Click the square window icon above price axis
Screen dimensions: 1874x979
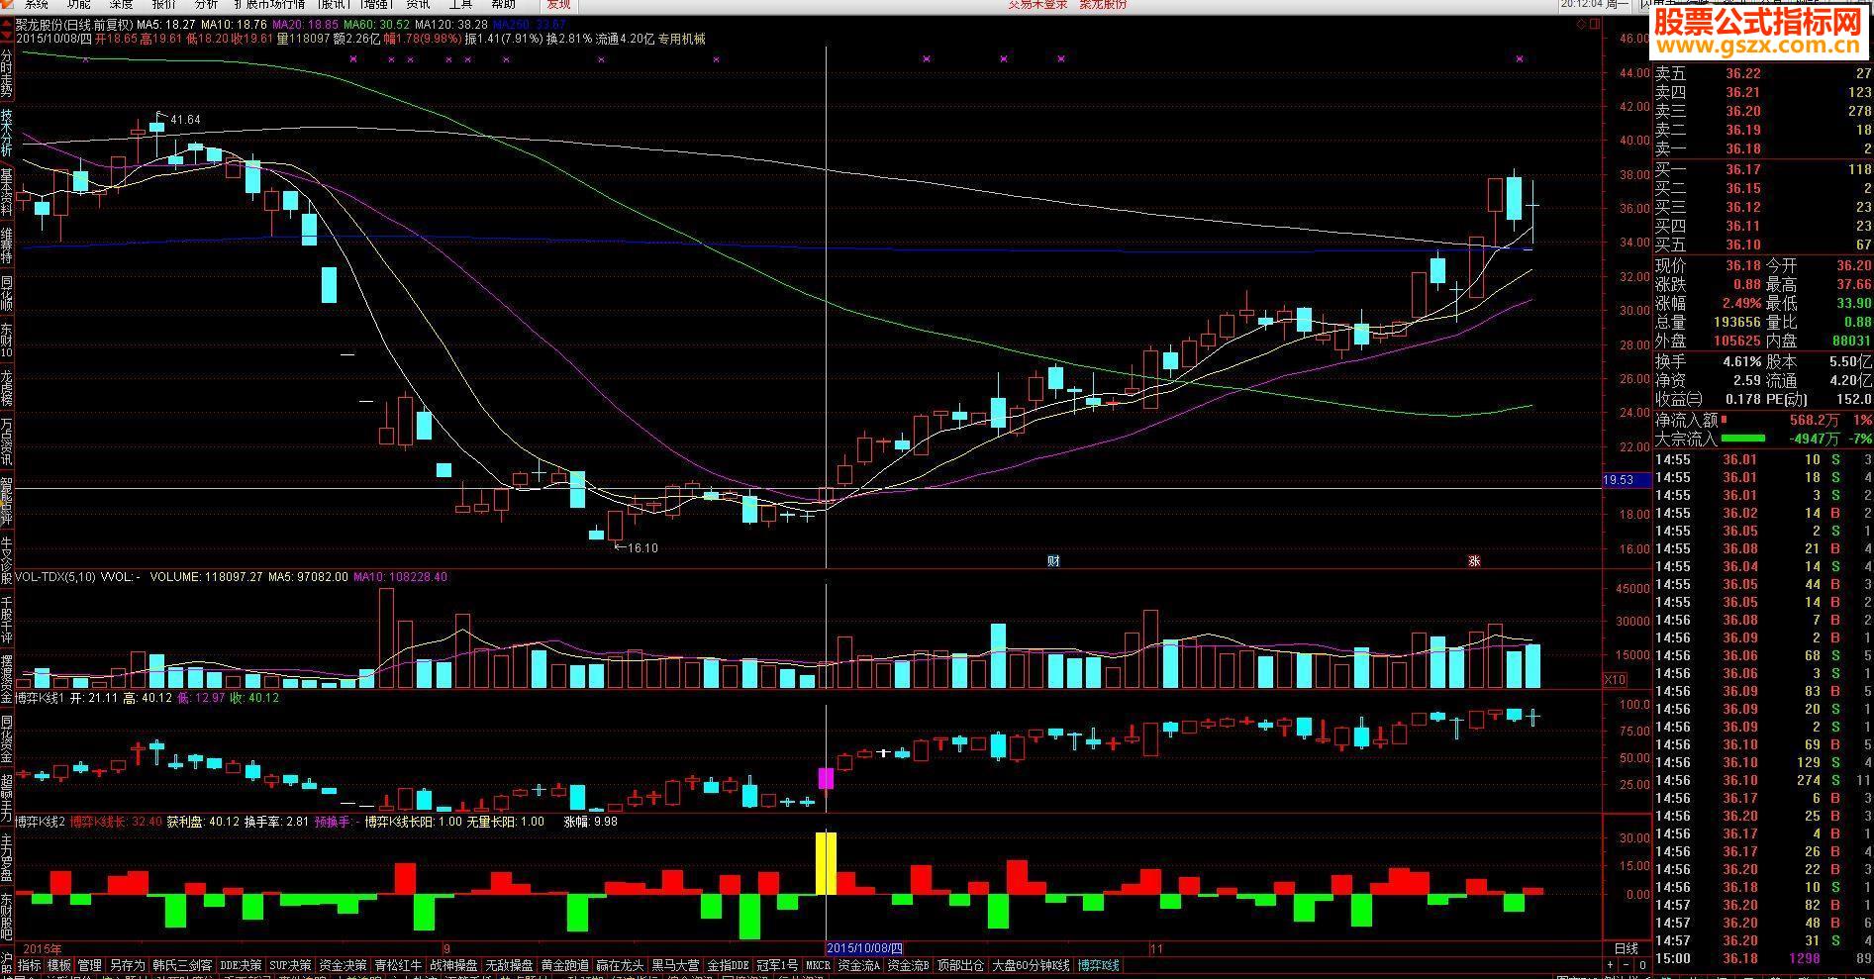[x=1593, y=24]
